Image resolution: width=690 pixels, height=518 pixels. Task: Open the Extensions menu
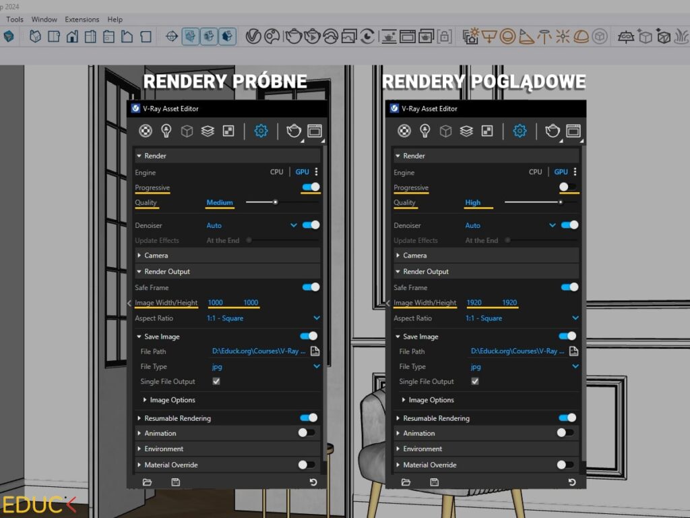[82, 20]
